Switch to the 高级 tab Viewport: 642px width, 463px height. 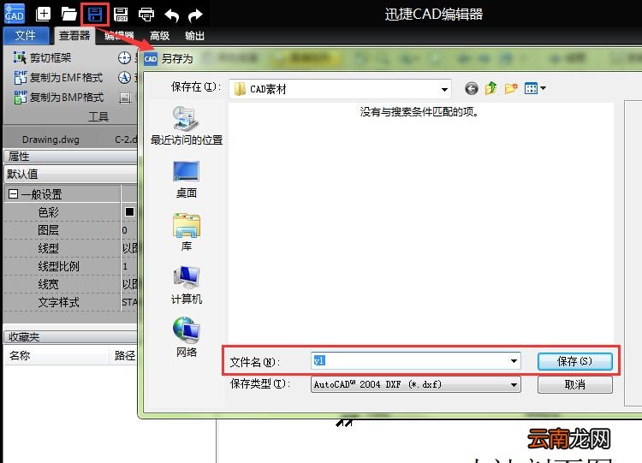tap(160, 36)
